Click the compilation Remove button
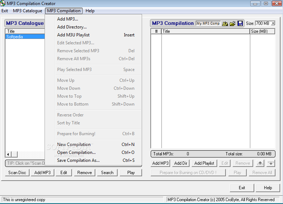Viewport: 283px width, 204px height. click(x=243, y=163)
